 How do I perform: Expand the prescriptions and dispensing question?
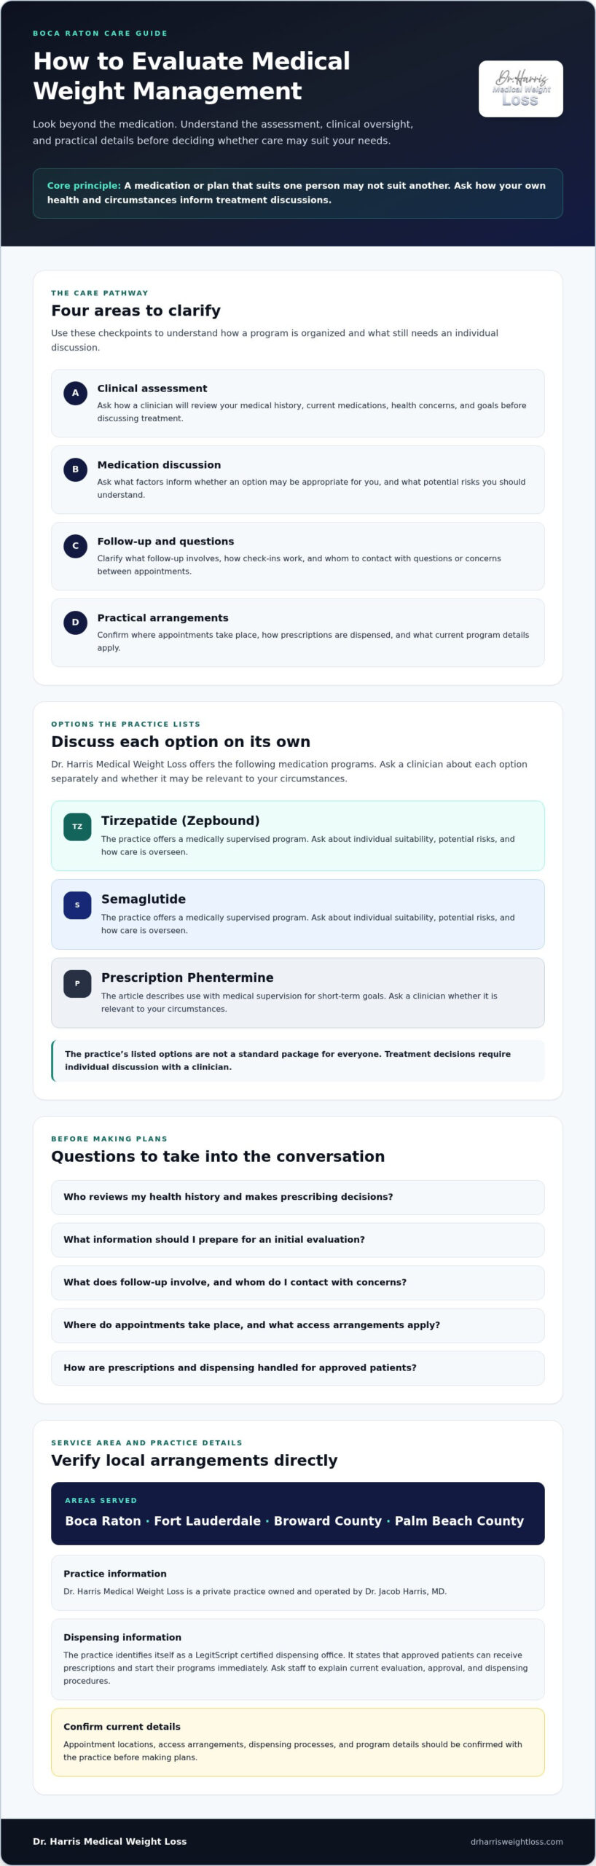coord(297,1368)
